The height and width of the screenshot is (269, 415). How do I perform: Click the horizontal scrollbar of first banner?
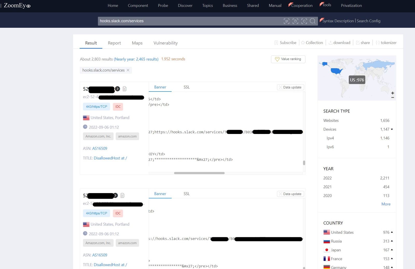click(x=199, y=173)
